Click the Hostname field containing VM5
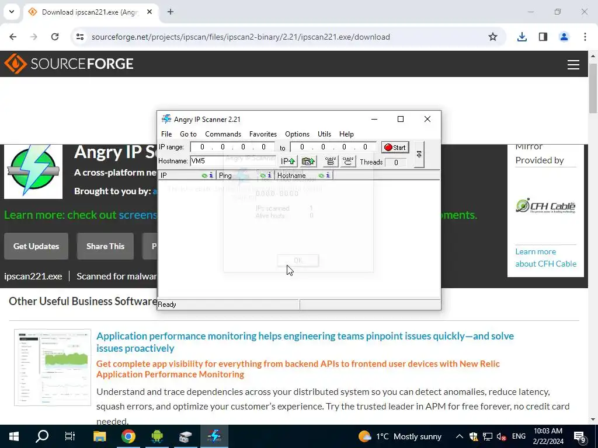 point(234,161)
